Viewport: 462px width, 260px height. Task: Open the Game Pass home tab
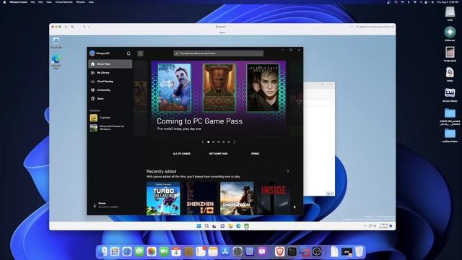[x=110, y=64]
